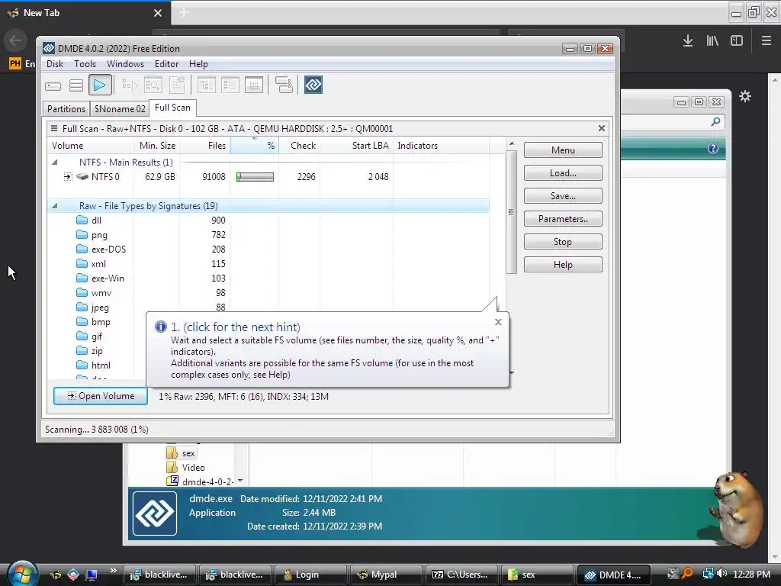Click the results list scroll up arrow
The width and height of the screenshot is (781, 586).
(x=512, y=143)
